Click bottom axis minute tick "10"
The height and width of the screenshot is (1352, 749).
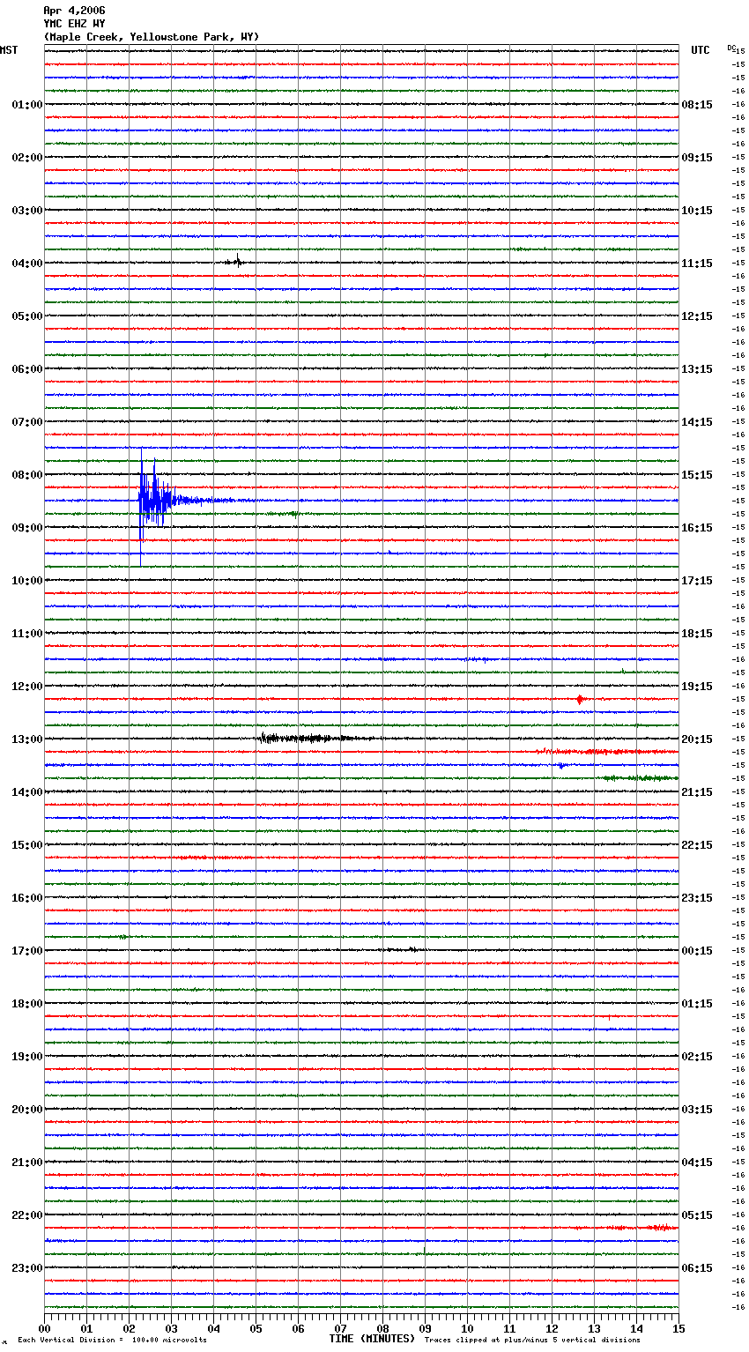click(467, 1329)
